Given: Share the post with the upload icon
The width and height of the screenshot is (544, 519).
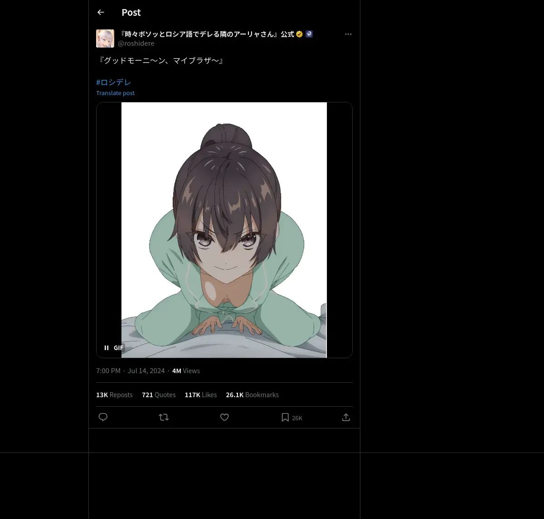Looking at the screenshot, I should [x=346, y=417].
